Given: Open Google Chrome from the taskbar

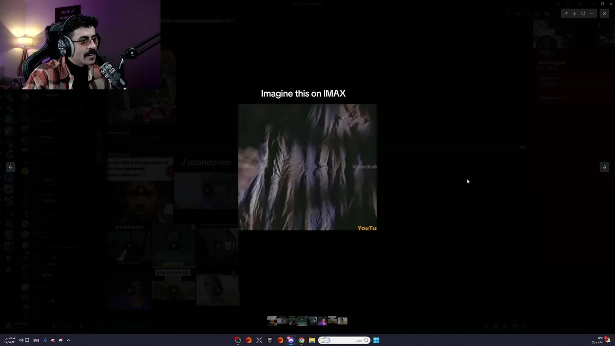Looking at the screenshot, I should point(301,340).
